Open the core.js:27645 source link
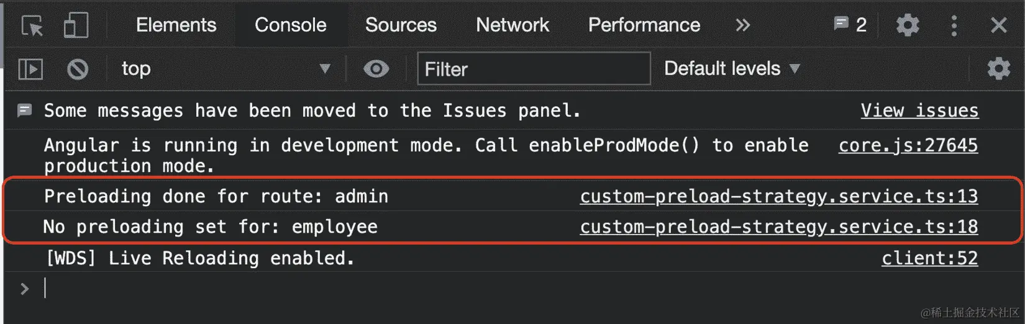This screenshot has height=324, width=1025. click(908, 145)
